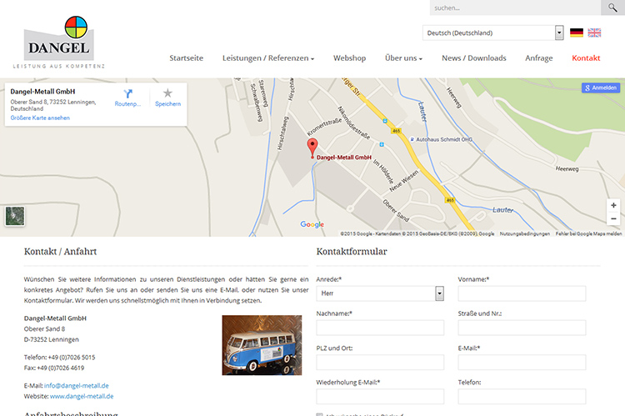Open News / Downloads page
Viewport: 625px width, 416px height.
click(x=474, y=58)
